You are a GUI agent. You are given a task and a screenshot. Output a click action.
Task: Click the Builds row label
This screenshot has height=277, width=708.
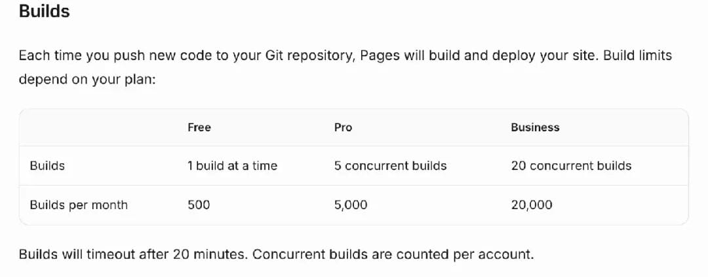47,166
